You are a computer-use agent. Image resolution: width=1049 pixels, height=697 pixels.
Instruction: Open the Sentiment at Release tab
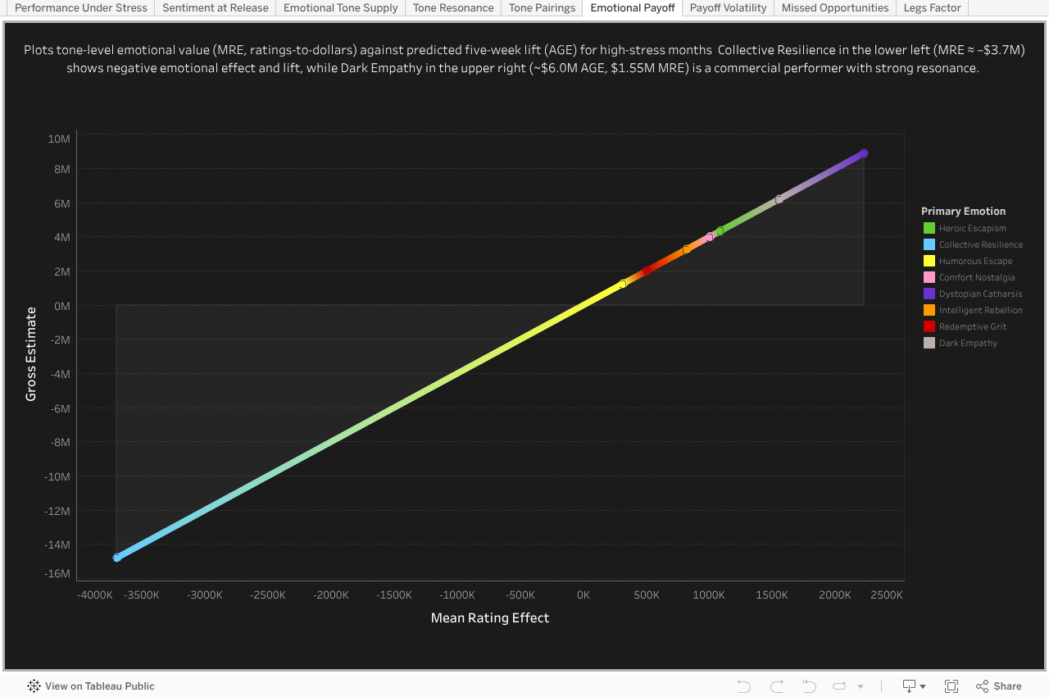pyautogui.click(x=216, y=8)
